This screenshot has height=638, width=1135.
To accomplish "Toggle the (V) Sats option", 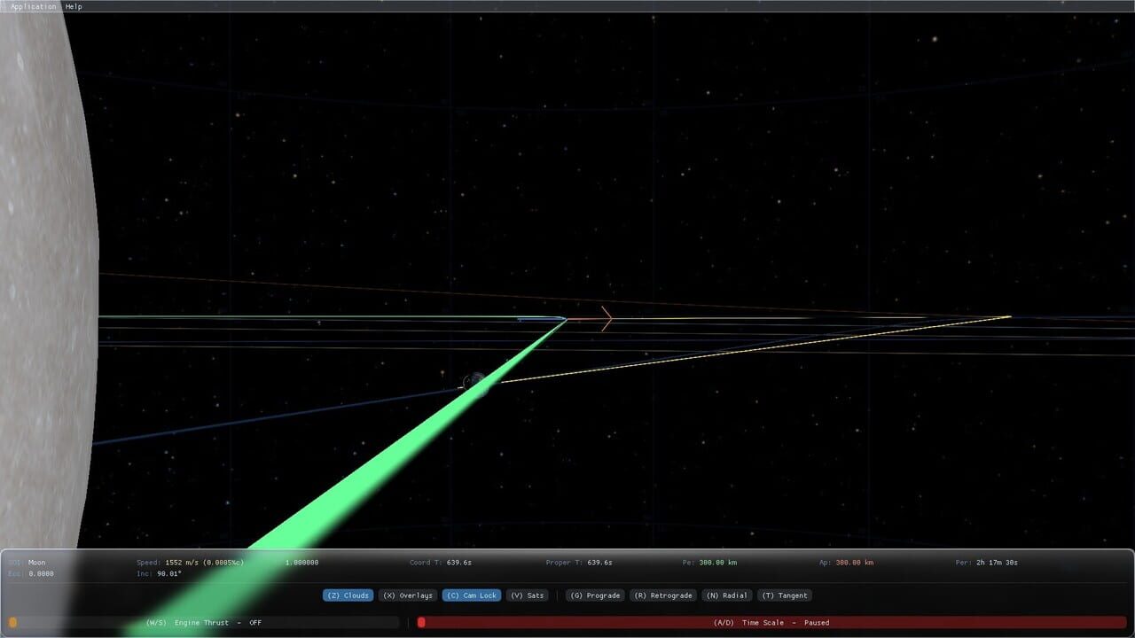I will 528,595.
